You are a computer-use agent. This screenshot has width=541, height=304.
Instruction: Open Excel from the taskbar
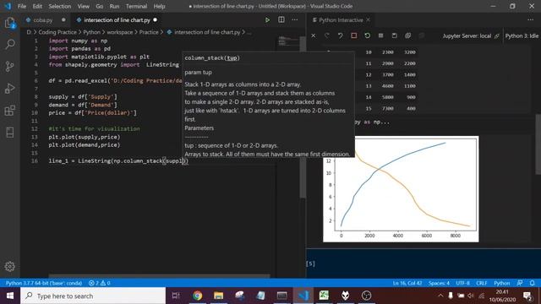pyautogui.click(x=324, y=296)
